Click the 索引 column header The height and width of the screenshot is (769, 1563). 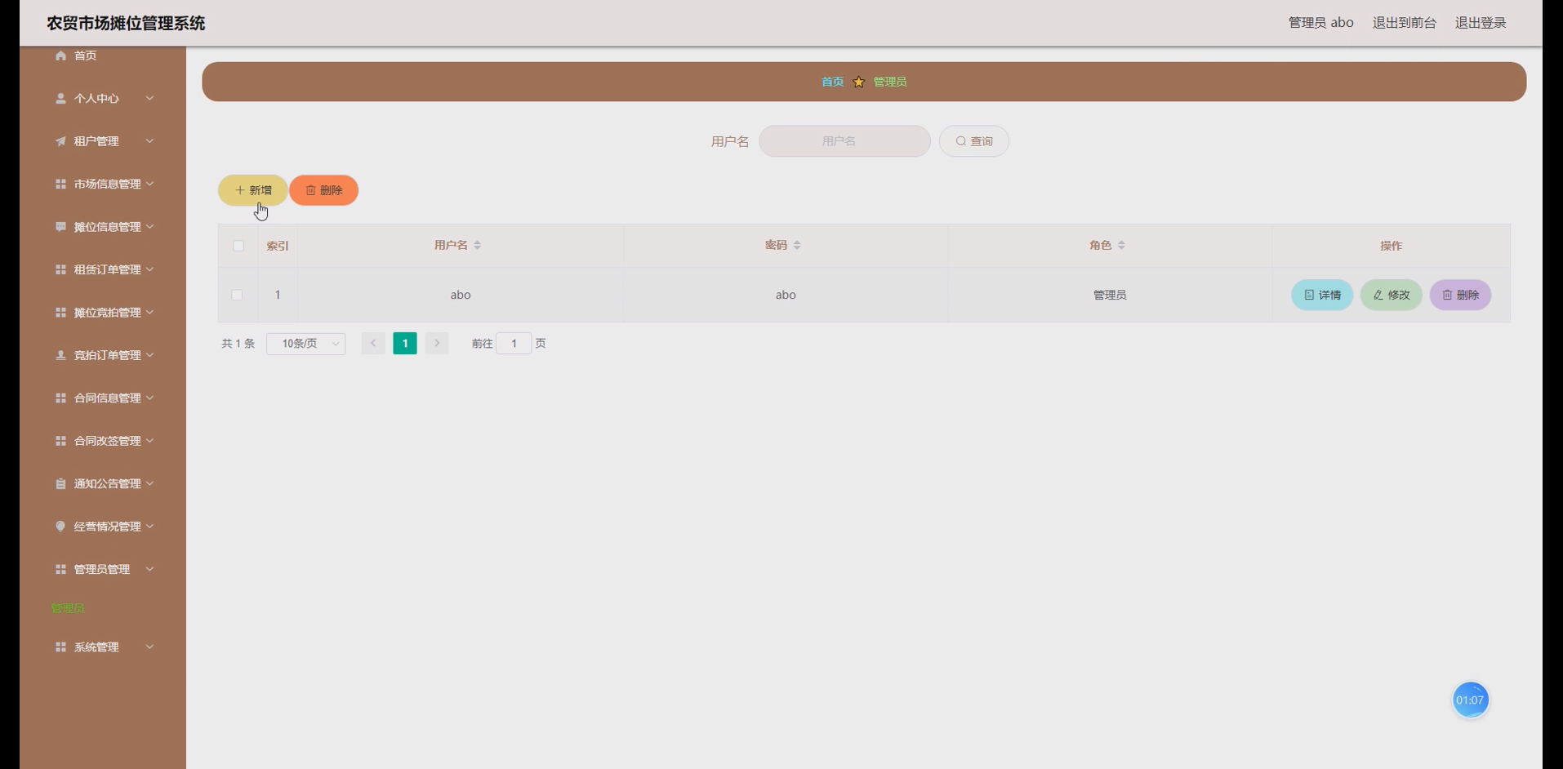(278, 246)
